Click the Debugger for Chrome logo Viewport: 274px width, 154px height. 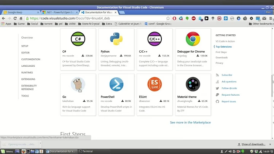click(193, 39)
